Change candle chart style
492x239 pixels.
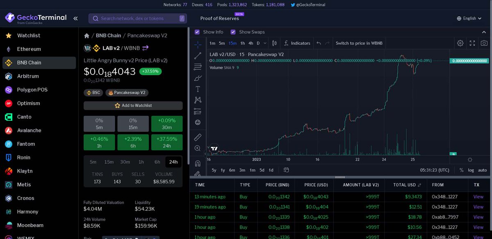[275, 43]
